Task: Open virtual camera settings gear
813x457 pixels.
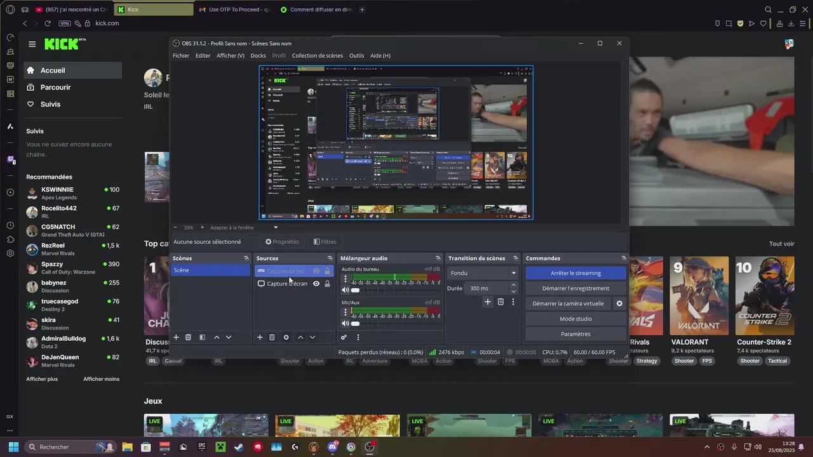Action: [x=619, y=303]
